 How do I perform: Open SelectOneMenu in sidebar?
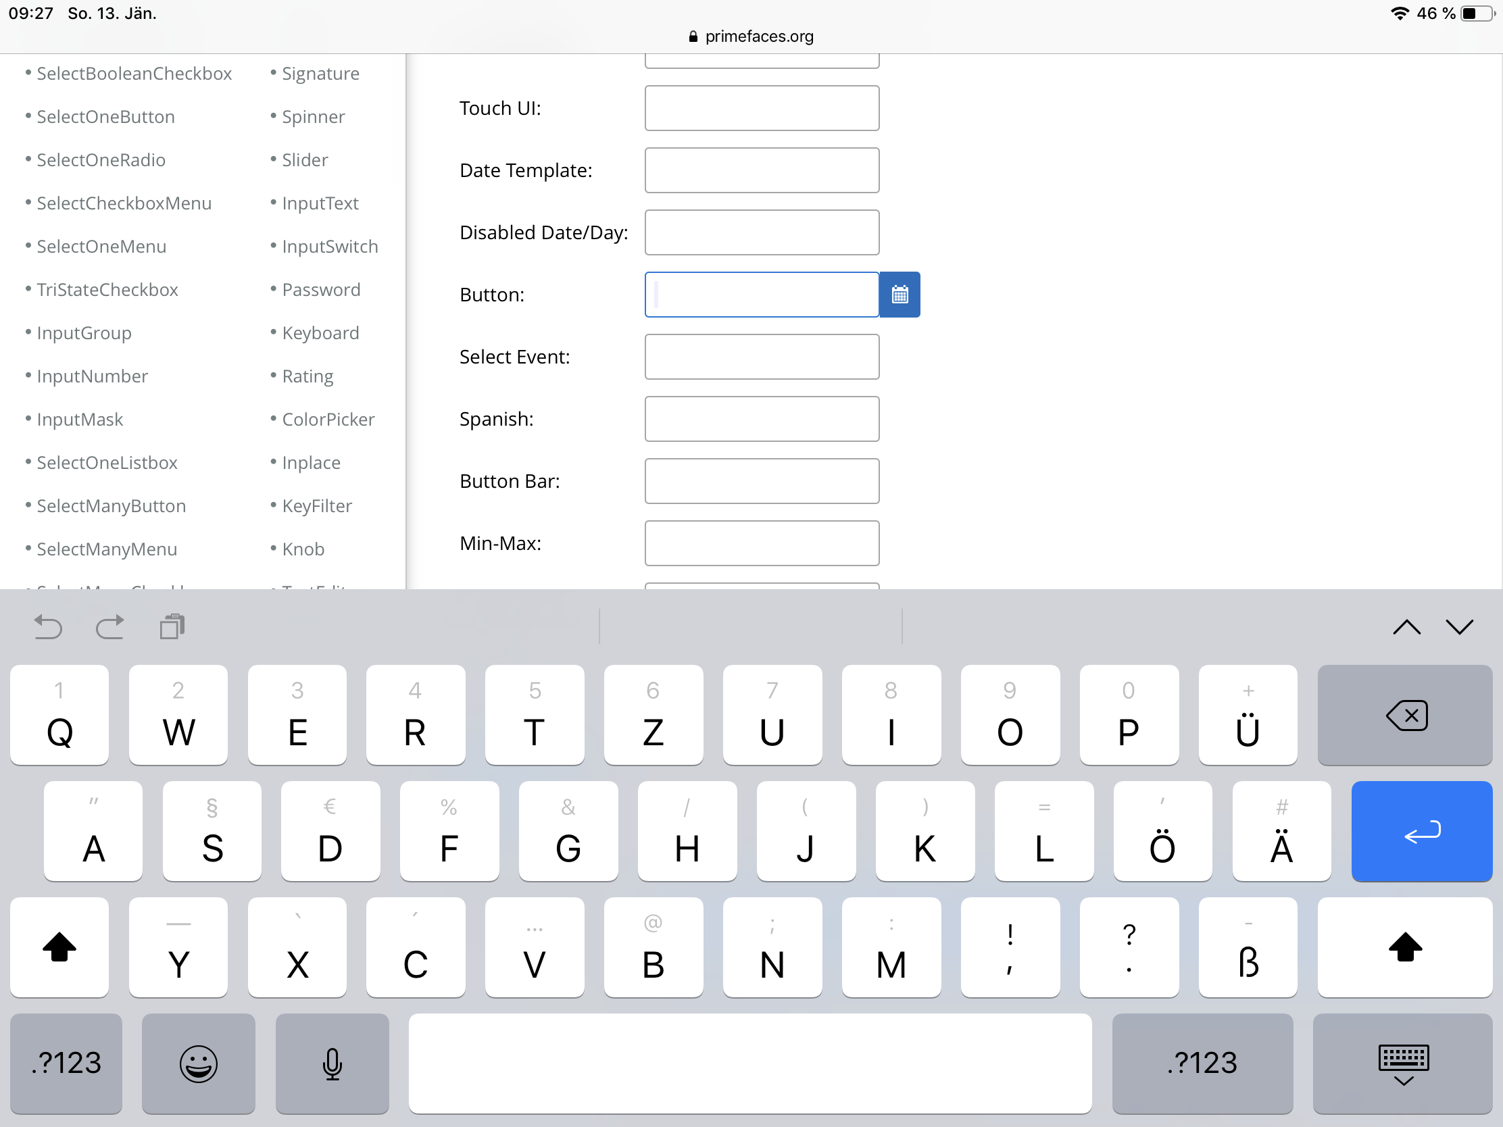pyautogui.click(x=101, y=247)
